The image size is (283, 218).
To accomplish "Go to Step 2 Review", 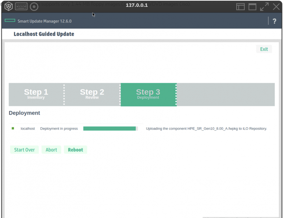I will click(x=92, y=94).
